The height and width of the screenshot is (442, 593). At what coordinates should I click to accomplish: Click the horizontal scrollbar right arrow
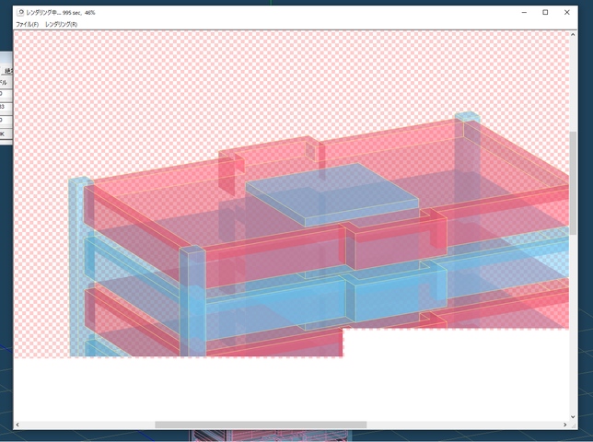565,425
